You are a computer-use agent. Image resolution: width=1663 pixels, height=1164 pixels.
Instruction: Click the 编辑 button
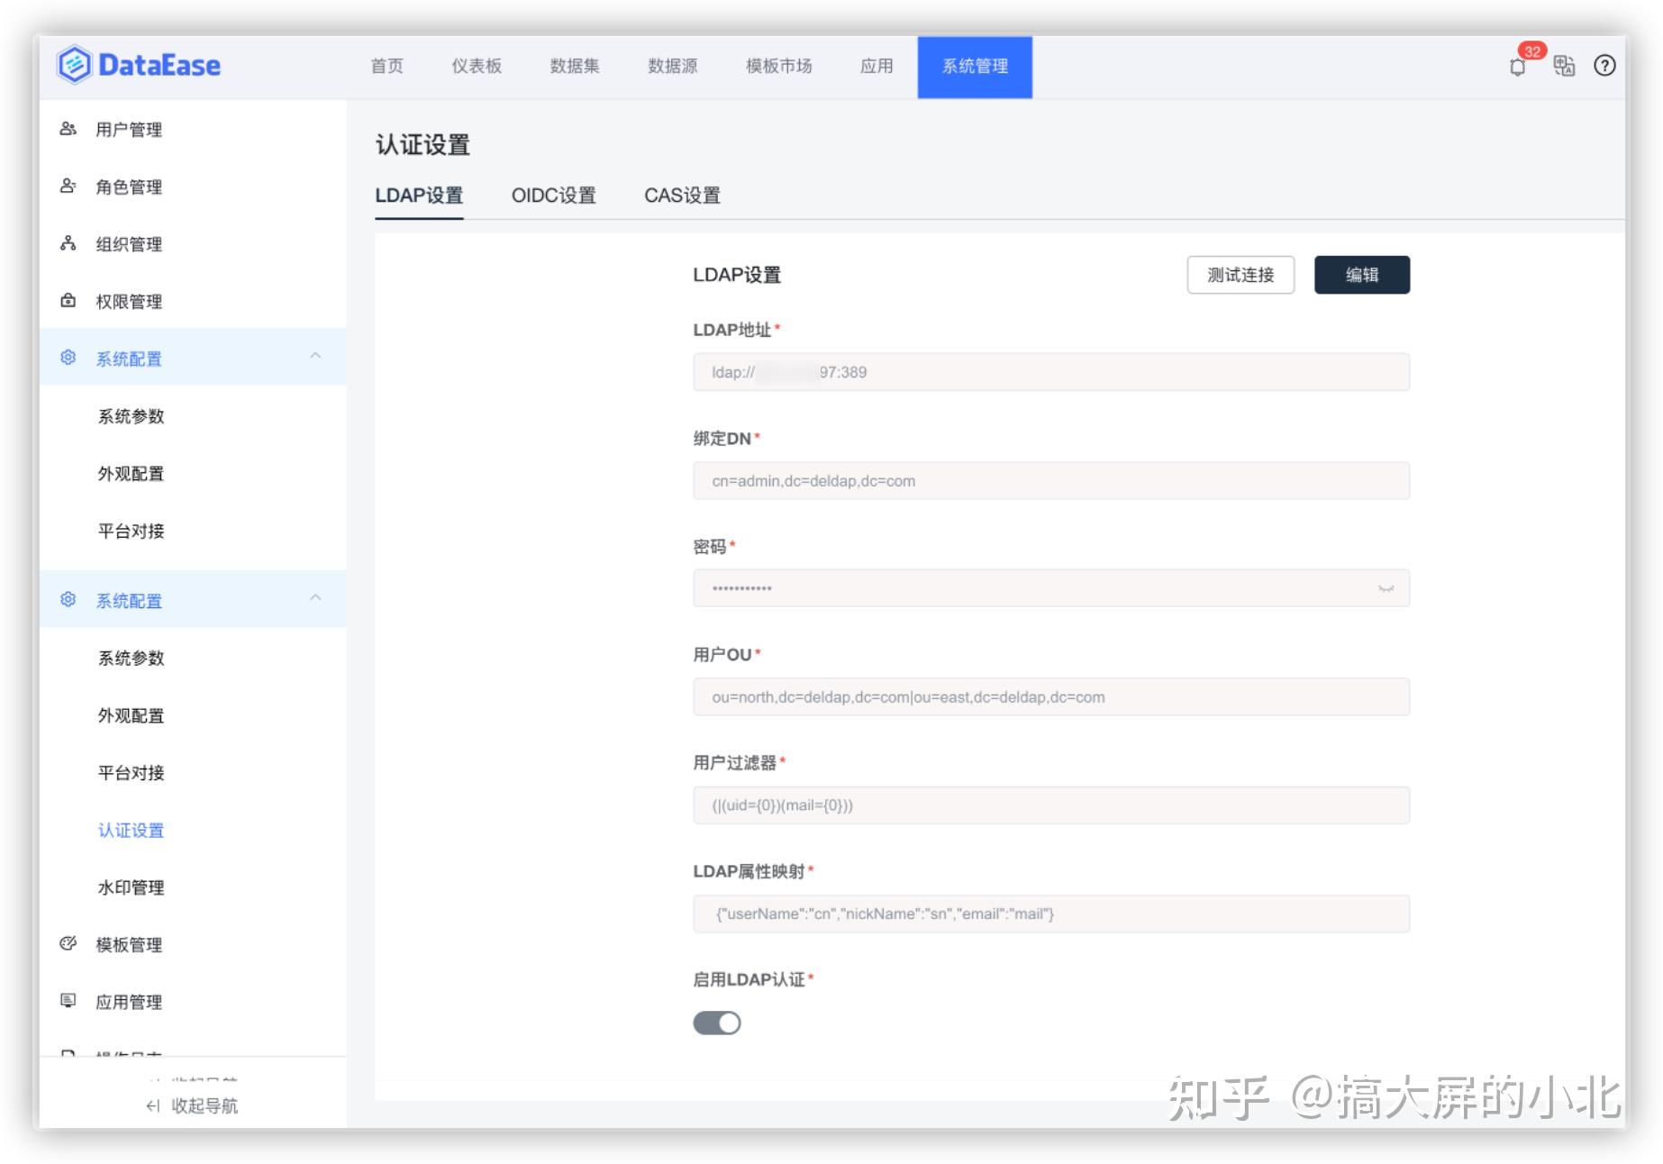(1363, 275)
